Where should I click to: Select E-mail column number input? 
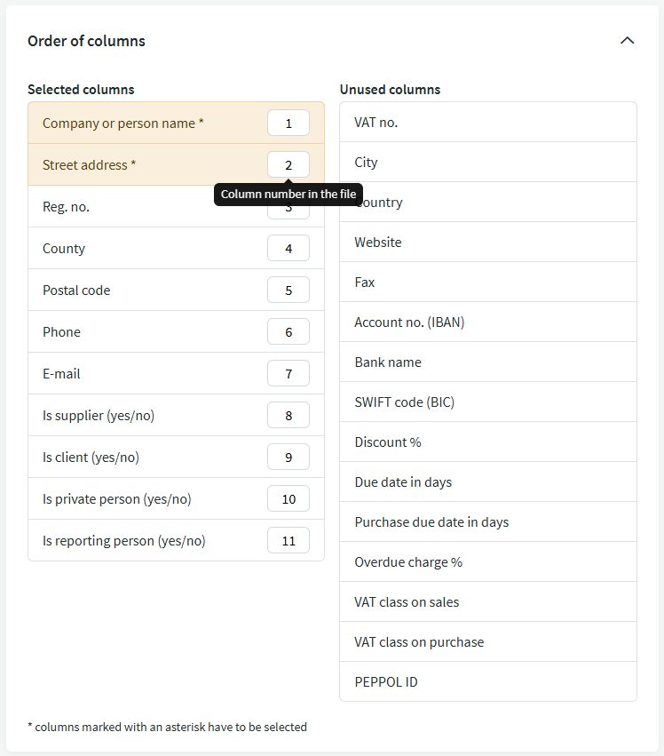pos(289,374)
